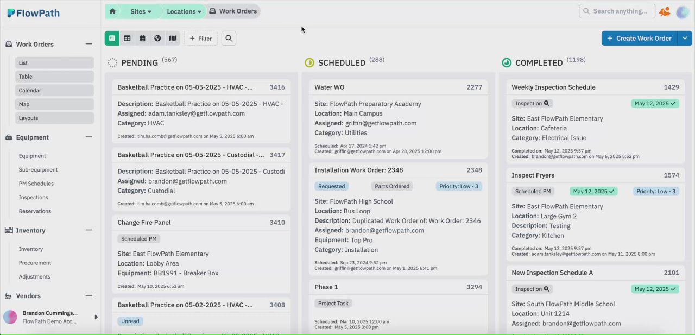695x335 pixels.
Task: Click Brandon Cummings profile avatar in sidebar
Action: click(10, 317)
